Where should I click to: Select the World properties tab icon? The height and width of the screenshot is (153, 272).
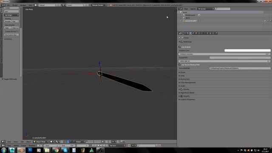[x=193, y=33]
